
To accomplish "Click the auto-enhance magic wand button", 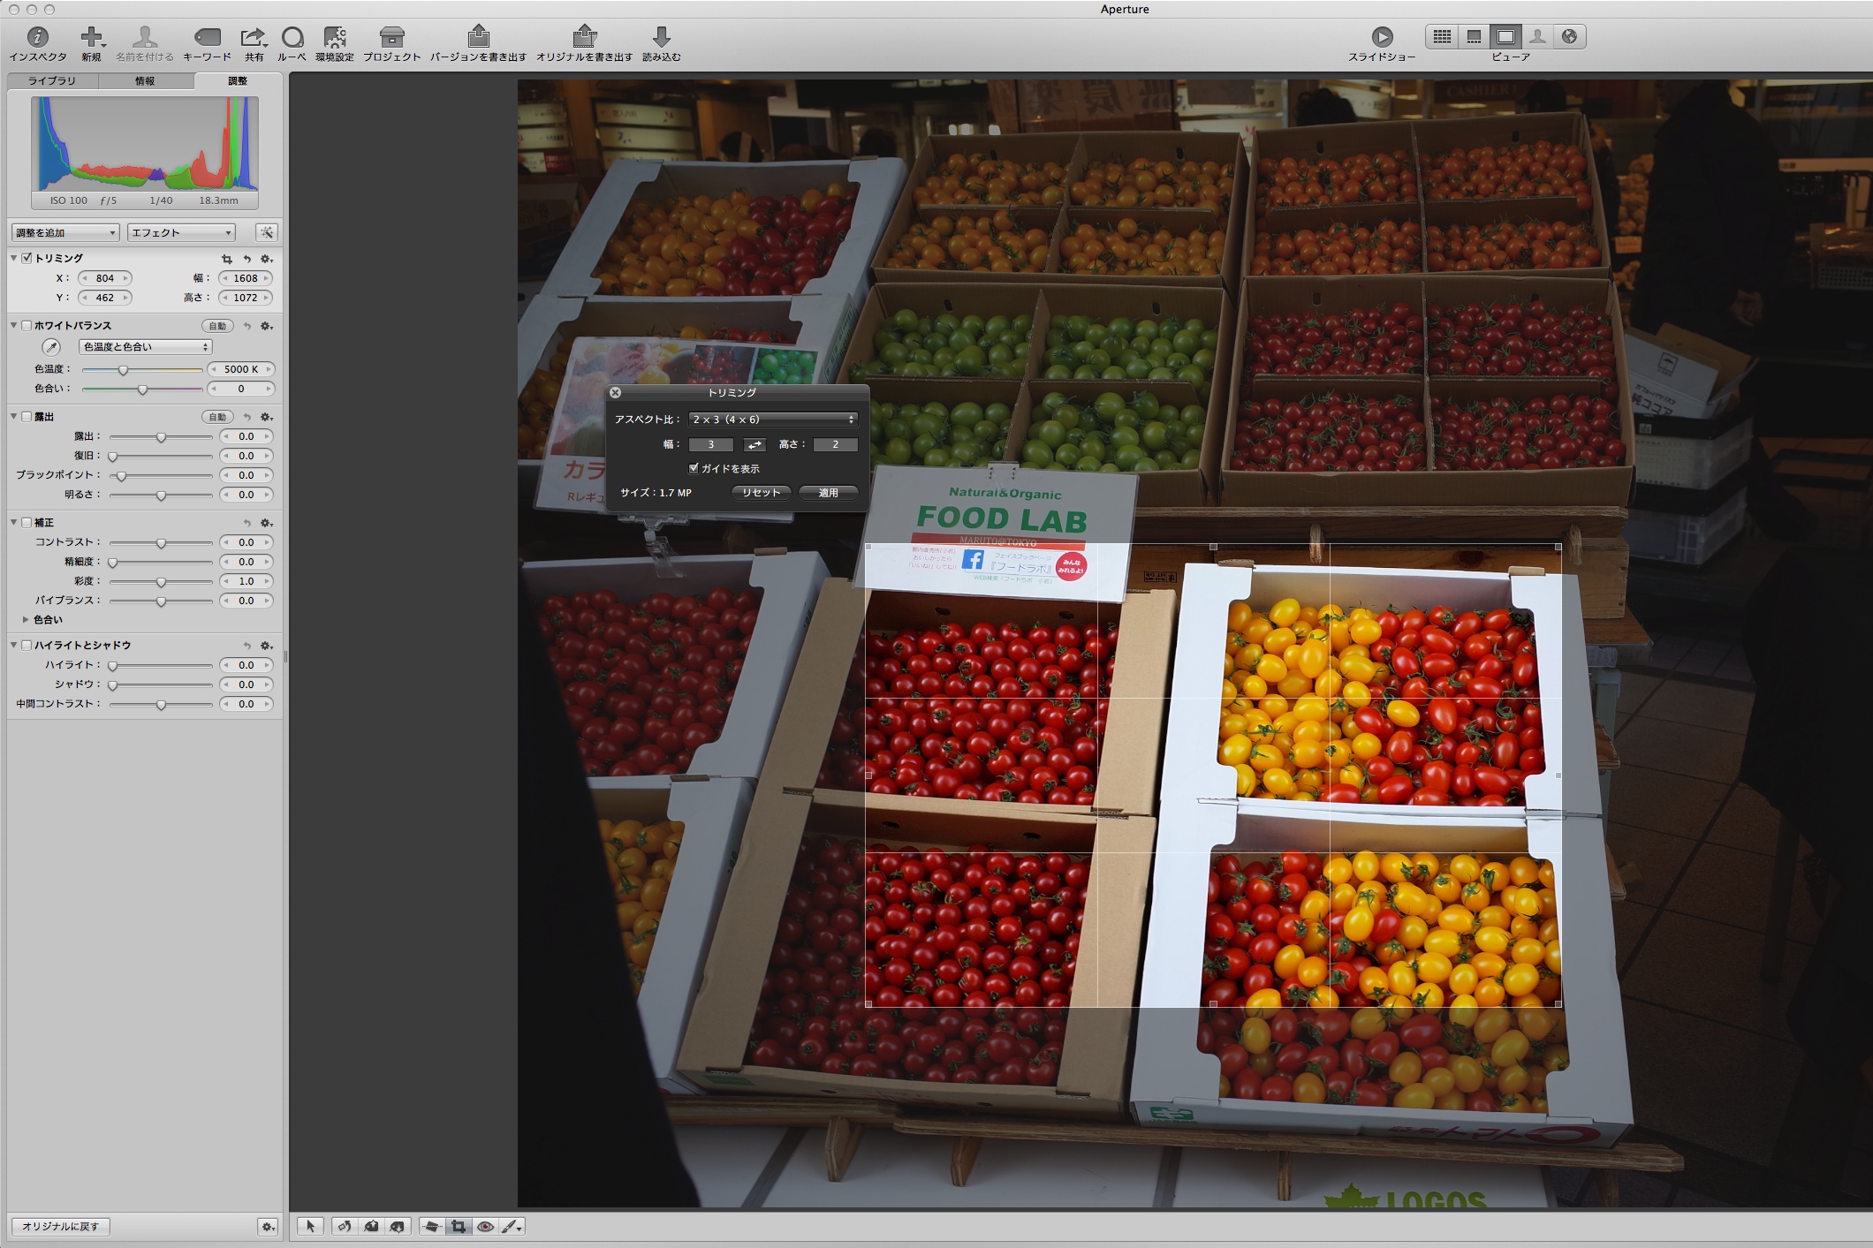I will [x=266, y=232].
